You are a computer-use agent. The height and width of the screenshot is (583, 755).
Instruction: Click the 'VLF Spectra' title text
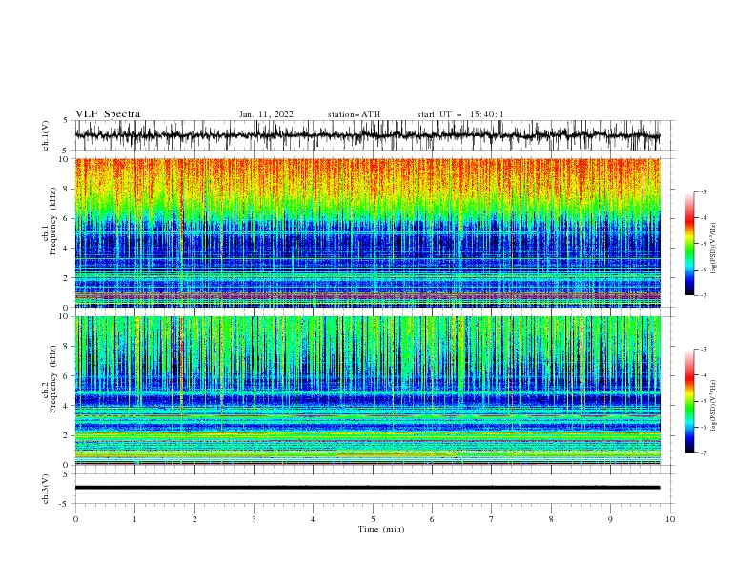tap(108, 114)
